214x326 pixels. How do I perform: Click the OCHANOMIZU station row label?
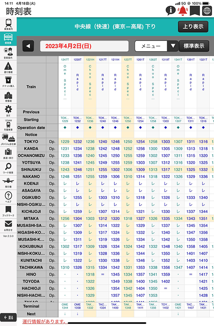31,155
